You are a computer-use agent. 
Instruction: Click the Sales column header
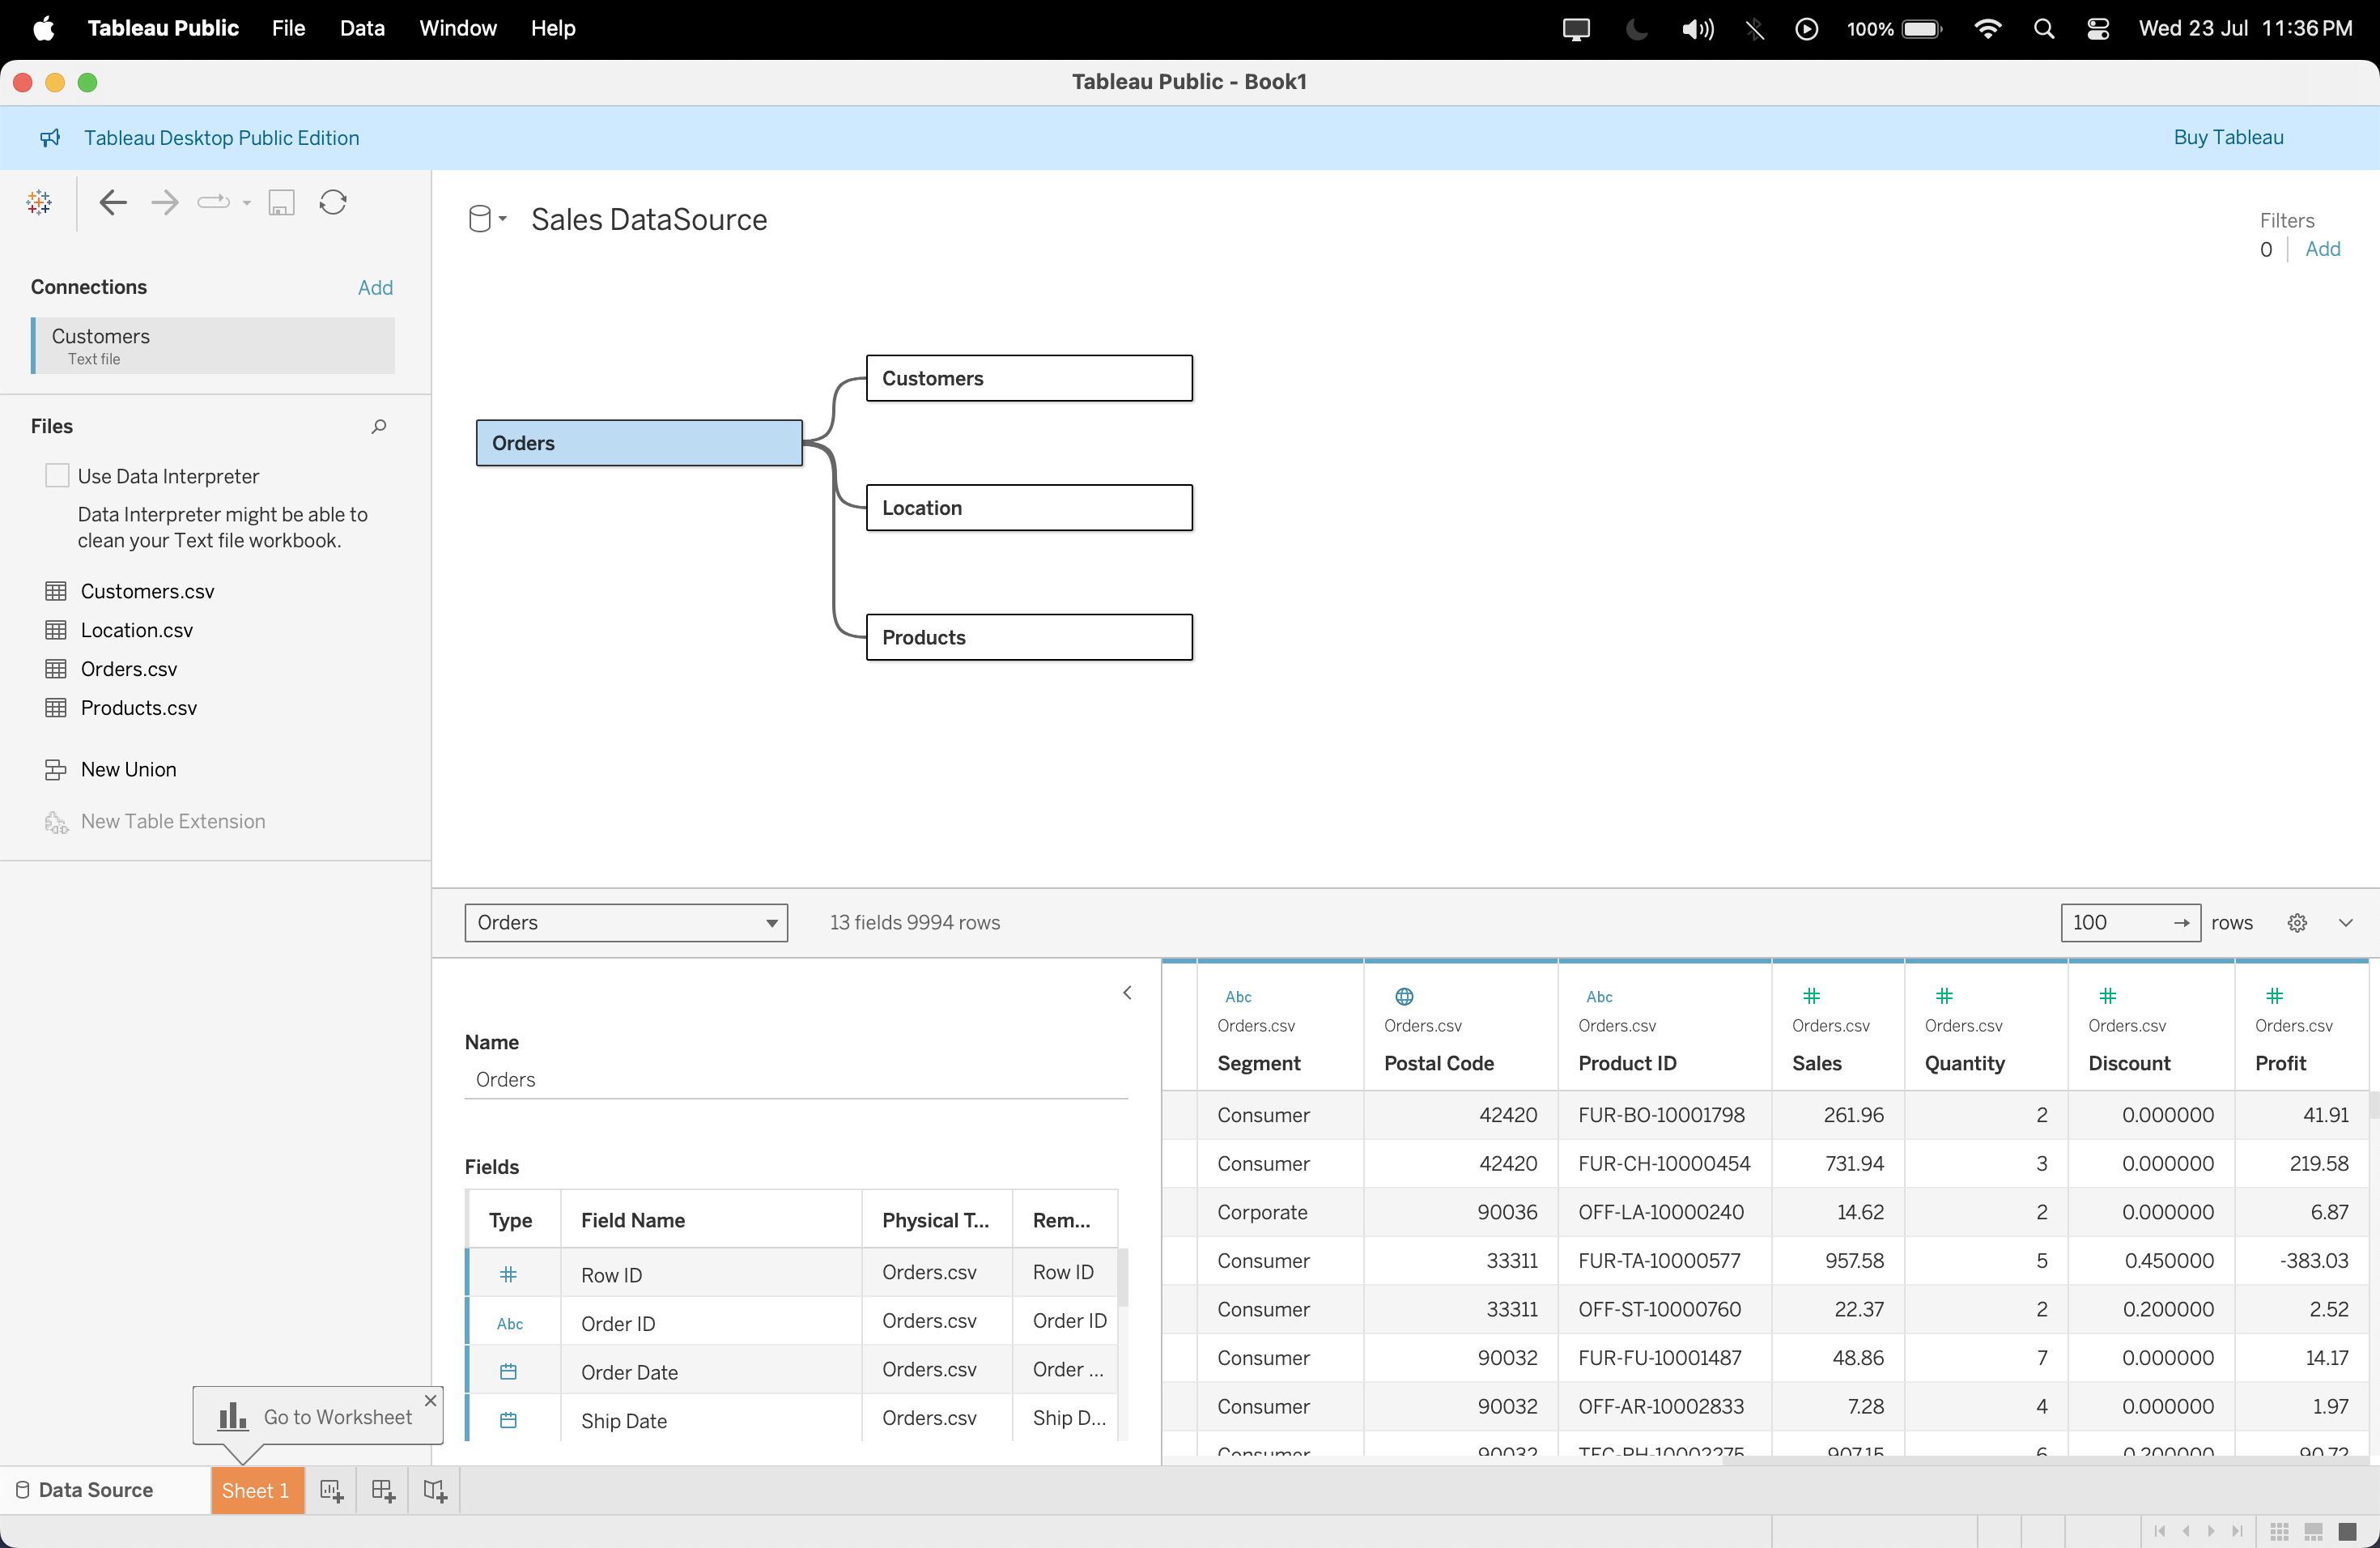(1816, 1064)
